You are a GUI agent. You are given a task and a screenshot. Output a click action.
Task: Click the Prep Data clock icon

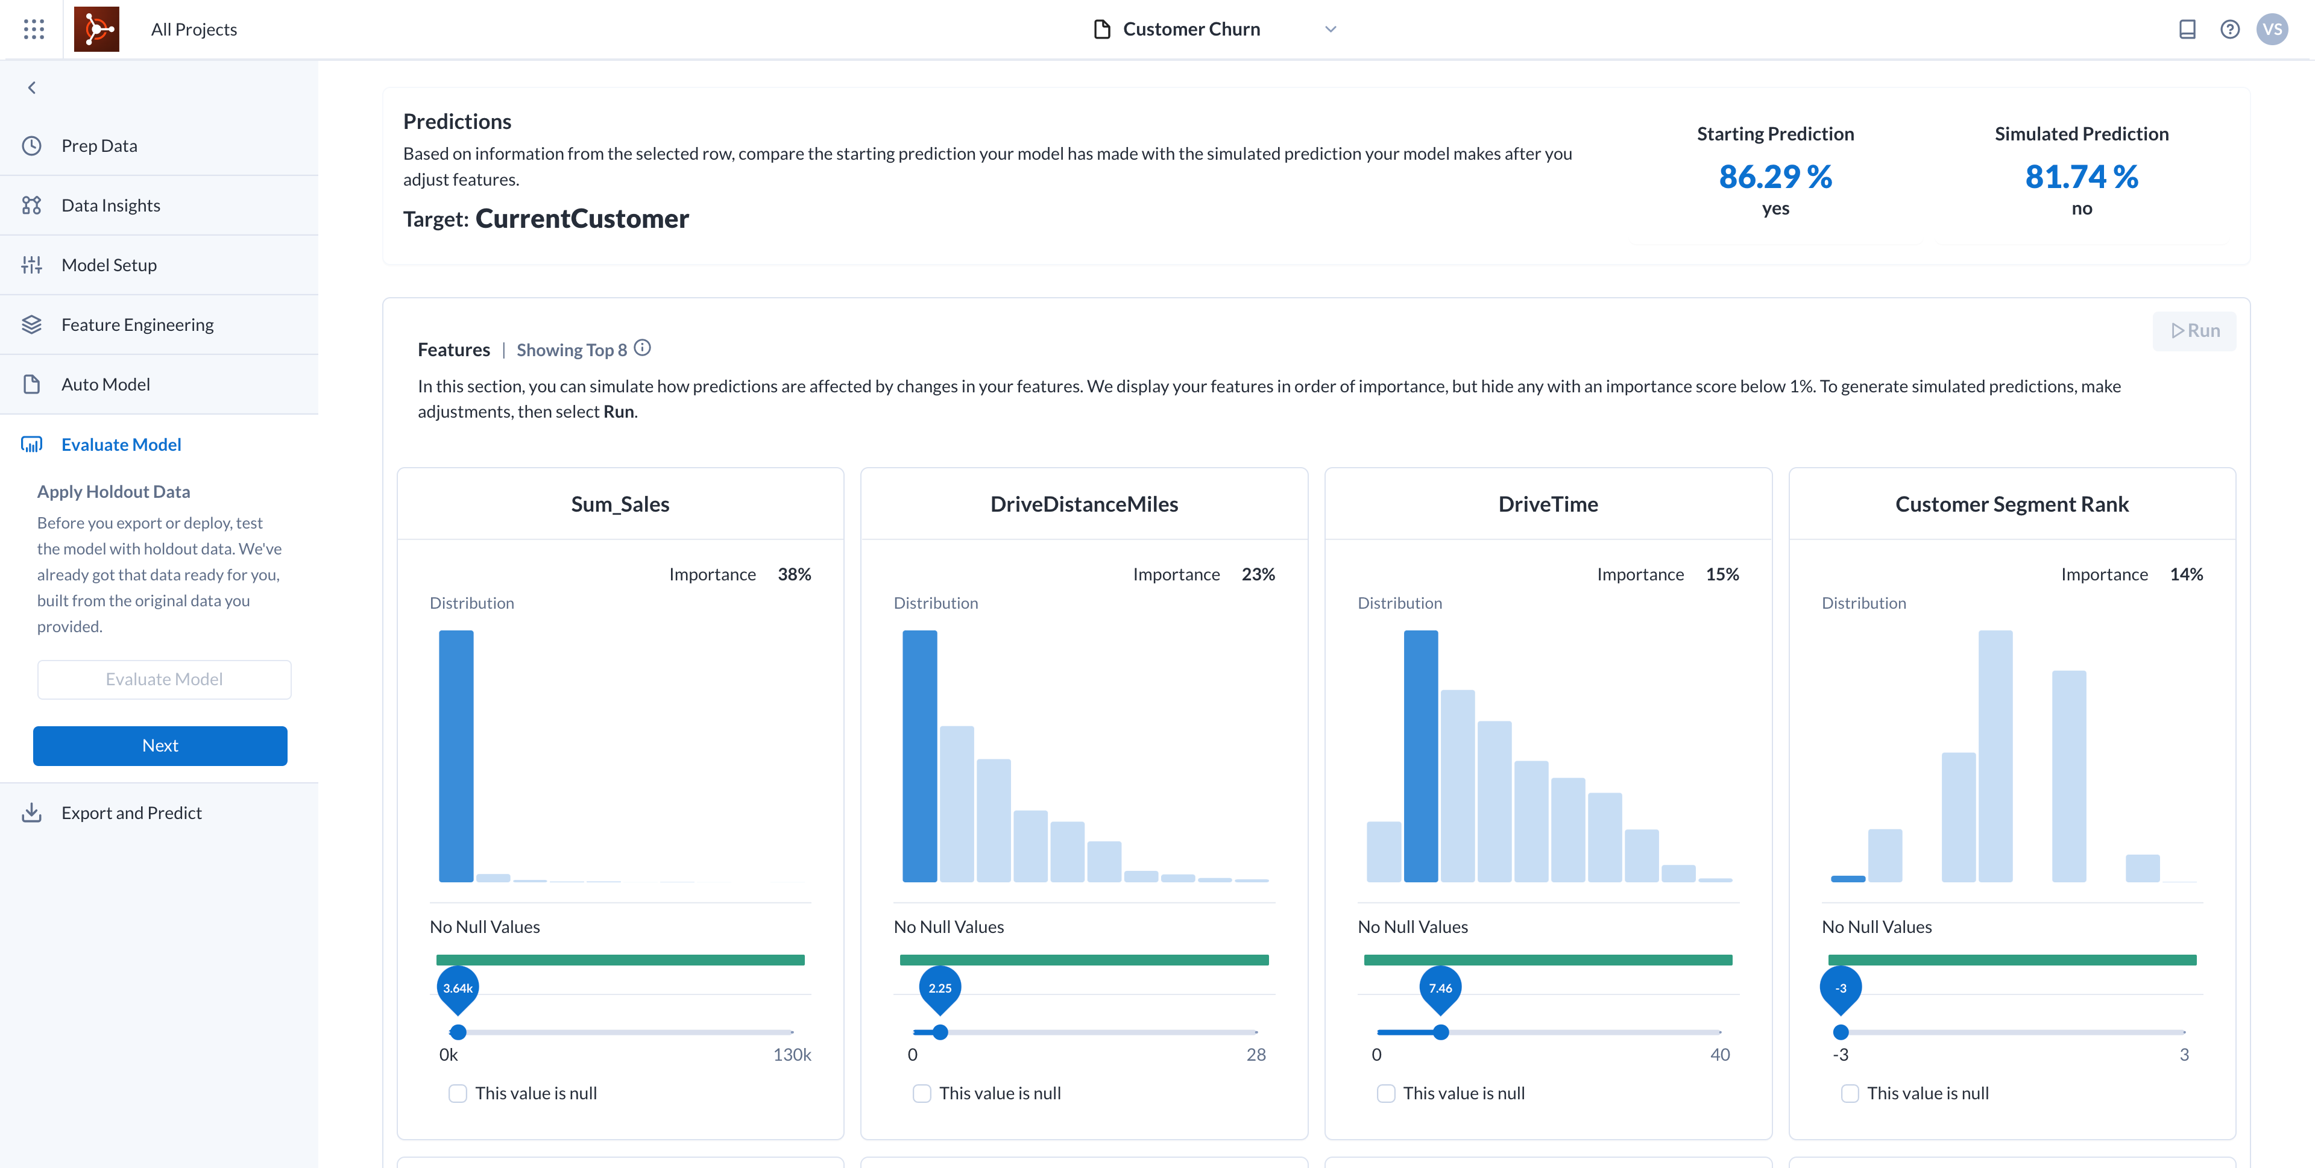31,146
